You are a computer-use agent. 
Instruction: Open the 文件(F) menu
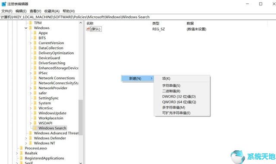(x=7, y=11)
